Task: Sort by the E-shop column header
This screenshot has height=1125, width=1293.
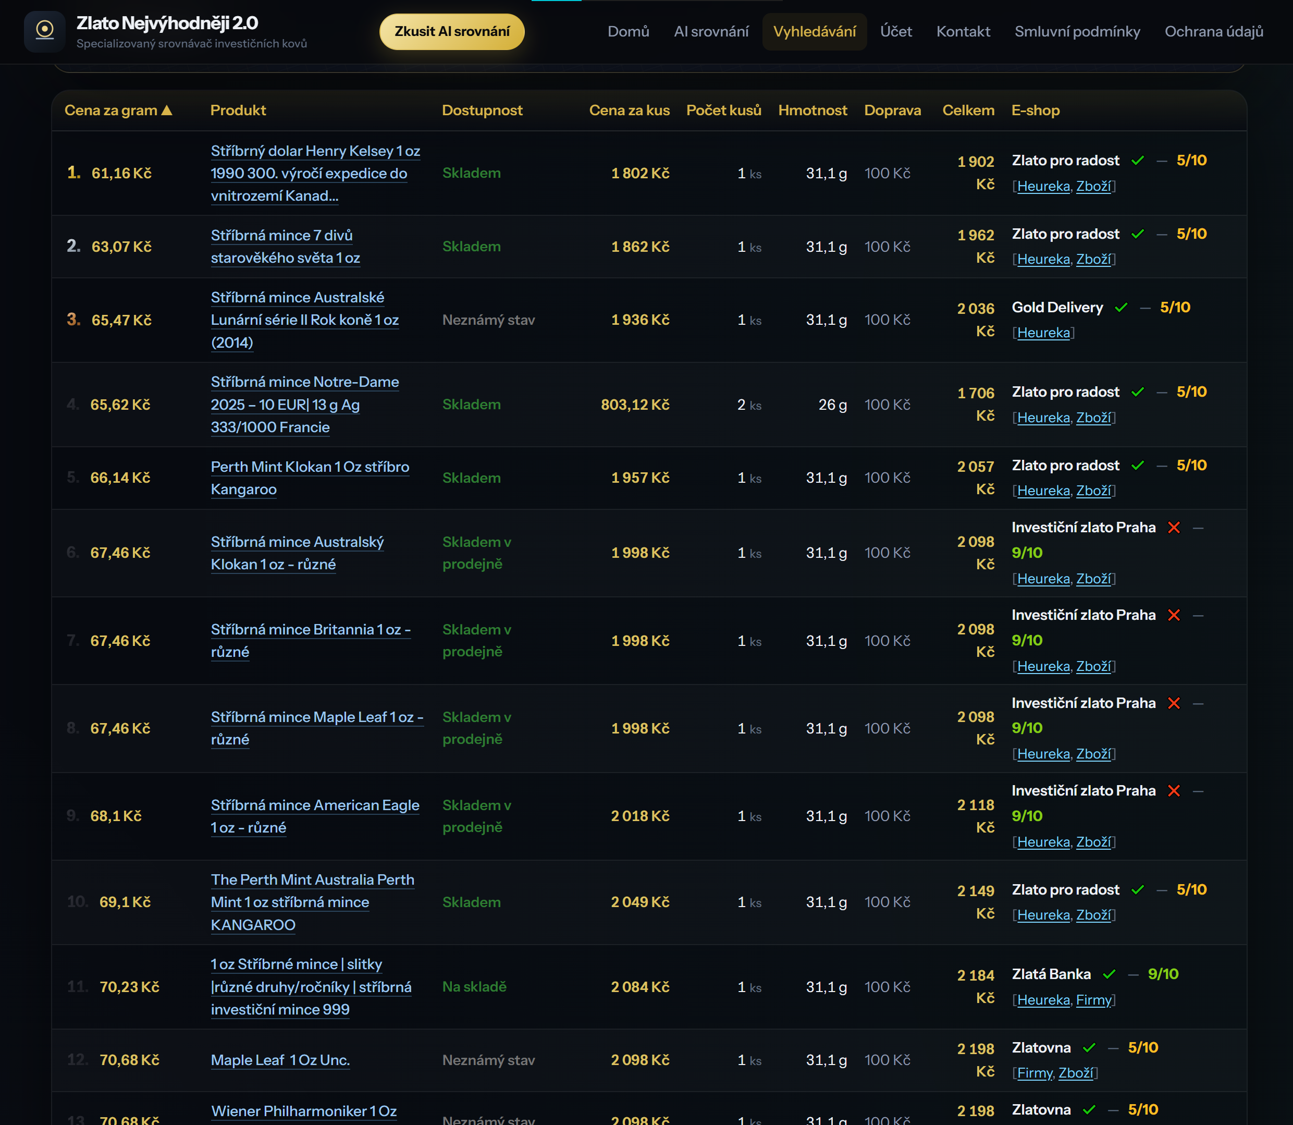Action: [1036, 111]
